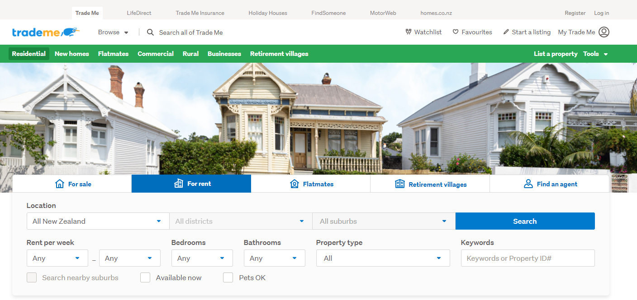This screenshot has width=637, height=300.
Task: Open the LifeDirect top link
Action: [x=139, y=13]
